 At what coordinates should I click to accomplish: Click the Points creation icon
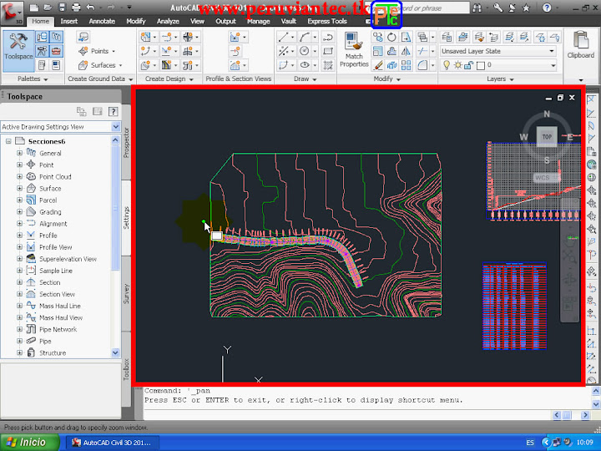pos(83,51)
